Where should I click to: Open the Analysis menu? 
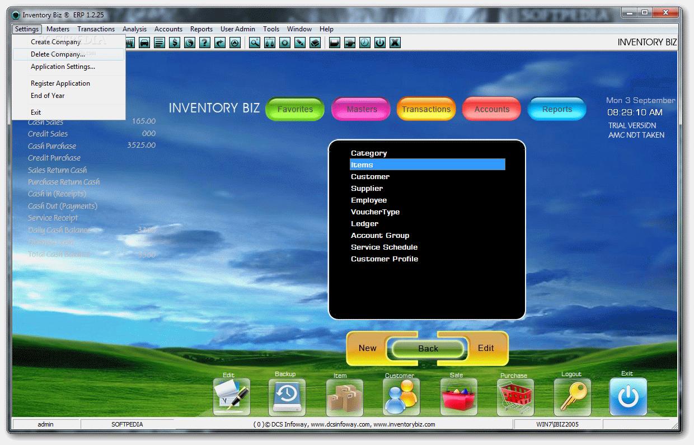click(135, 29)
